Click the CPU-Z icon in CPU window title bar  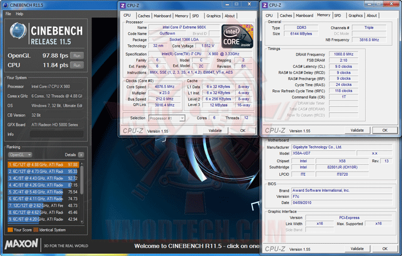(x=123, y=6)
